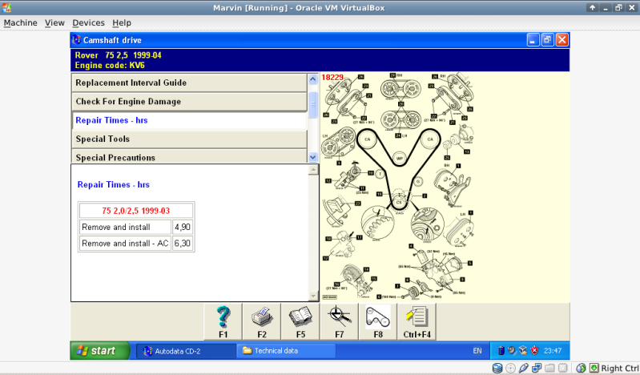Restore down the Camshaft drive window
Screen dimensions: 640x375
pos(547,40)
